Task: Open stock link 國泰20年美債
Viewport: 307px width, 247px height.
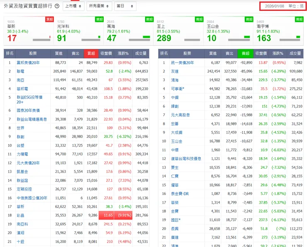Action: [28, 110]
